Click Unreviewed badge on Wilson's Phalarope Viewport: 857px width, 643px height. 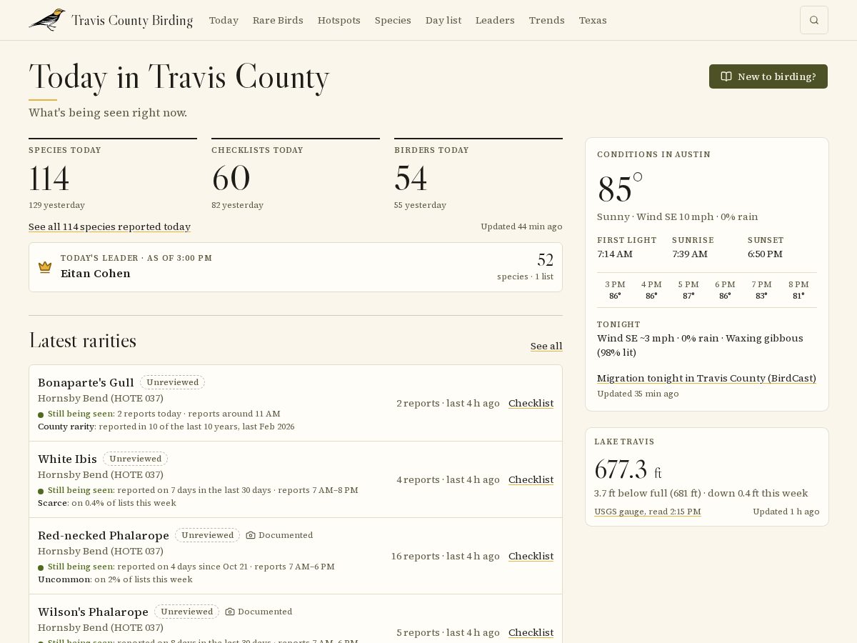[186, 612]
